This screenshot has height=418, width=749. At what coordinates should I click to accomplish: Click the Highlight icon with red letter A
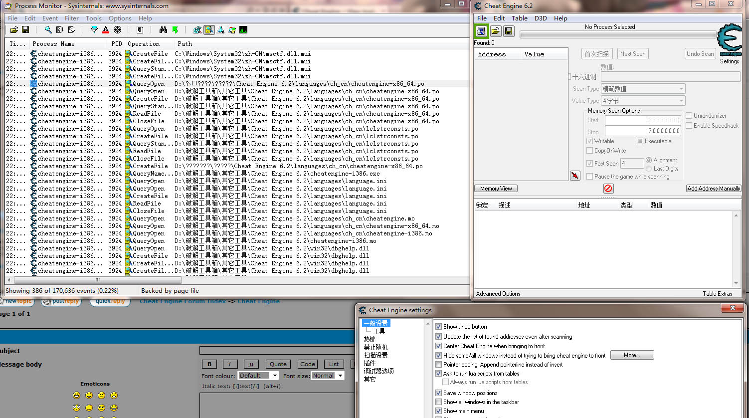coord(106,30)
